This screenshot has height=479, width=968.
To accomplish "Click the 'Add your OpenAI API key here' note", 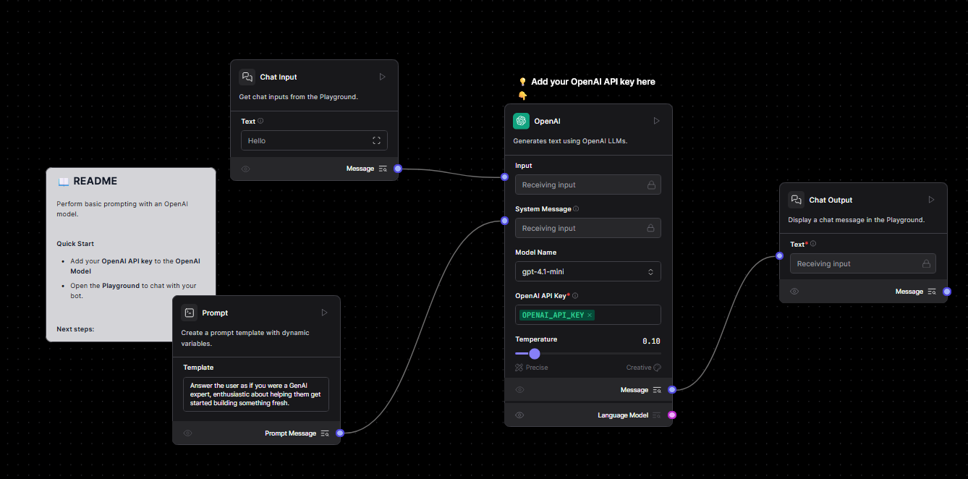I will point(593,82).
